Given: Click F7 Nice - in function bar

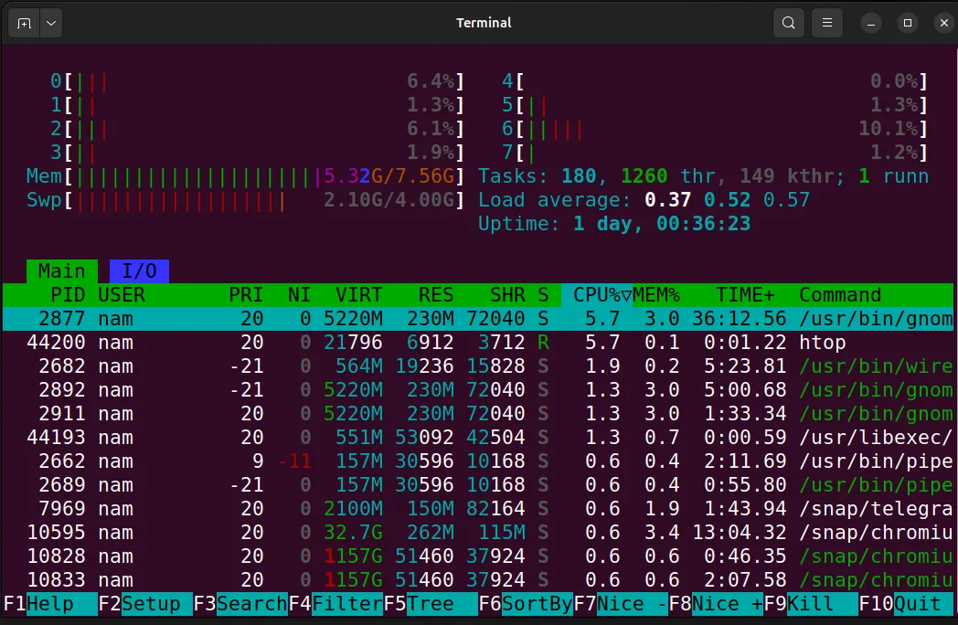Looking at the screenshot, I should 621,604.
